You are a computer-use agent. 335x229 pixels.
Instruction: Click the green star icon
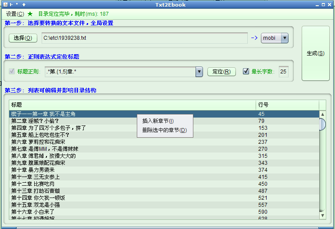tap(30, 14)
